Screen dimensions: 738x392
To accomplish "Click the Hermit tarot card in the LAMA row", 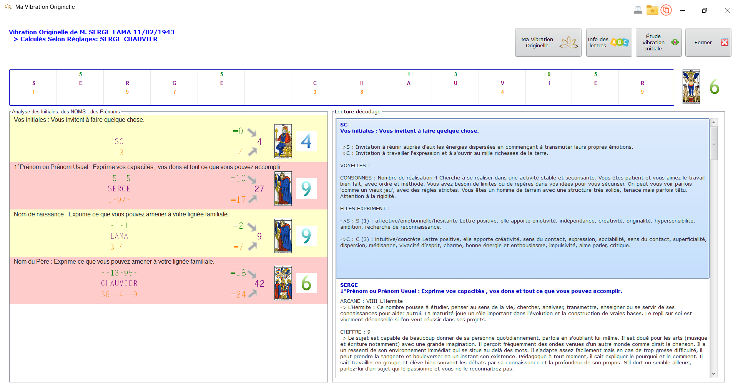I will point(283,236).
